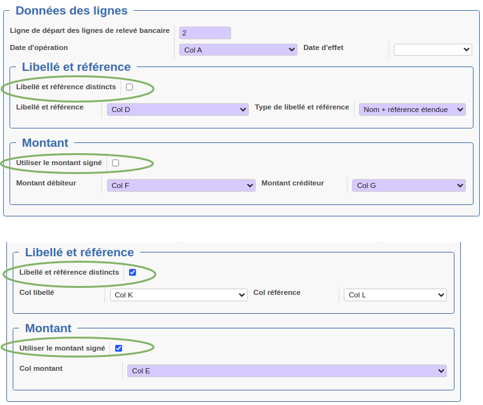Open the Nom + référence étendue dropdown

pyautogui.click(x=412, y=109)
